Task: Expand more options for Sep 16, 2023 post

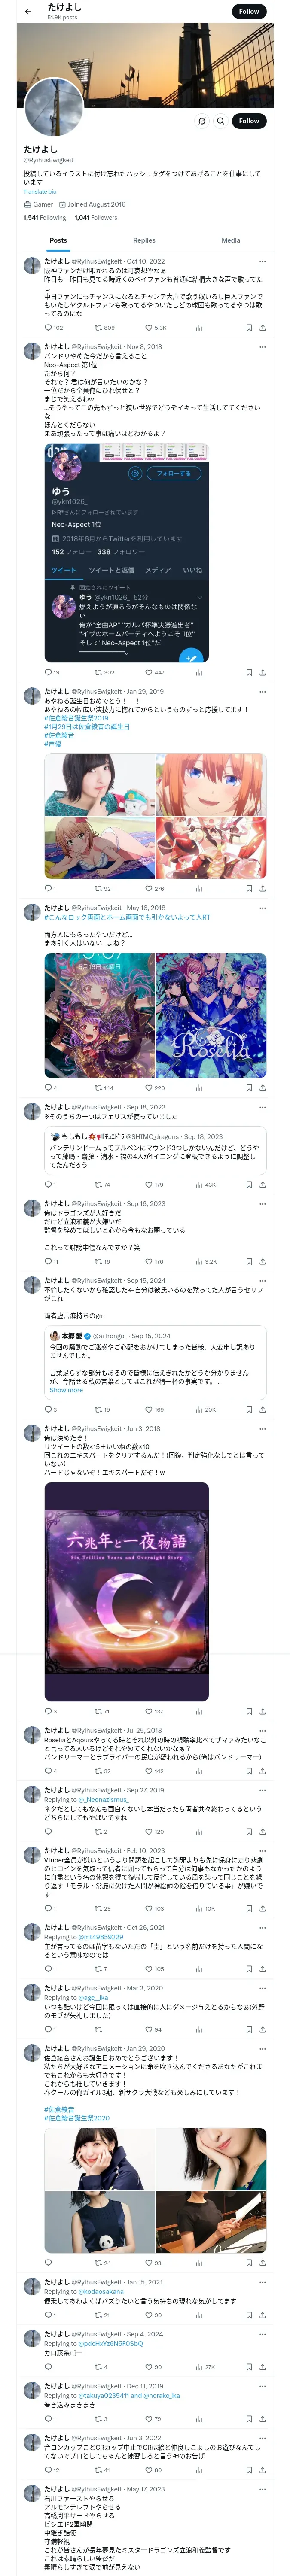Action: tap(262, 1204)
